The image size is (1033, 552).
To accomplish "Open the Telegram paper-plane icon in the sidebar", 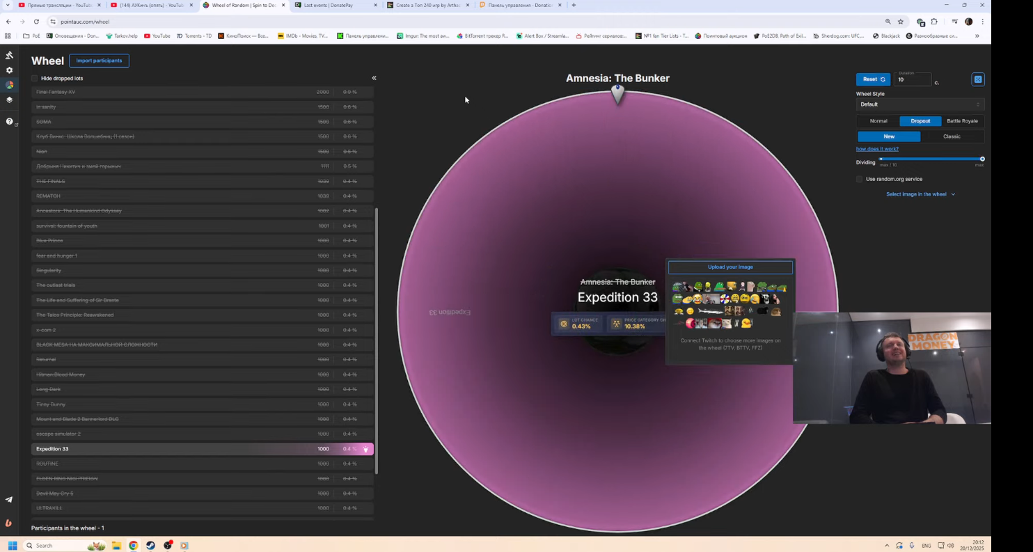I will coord(9,500).
